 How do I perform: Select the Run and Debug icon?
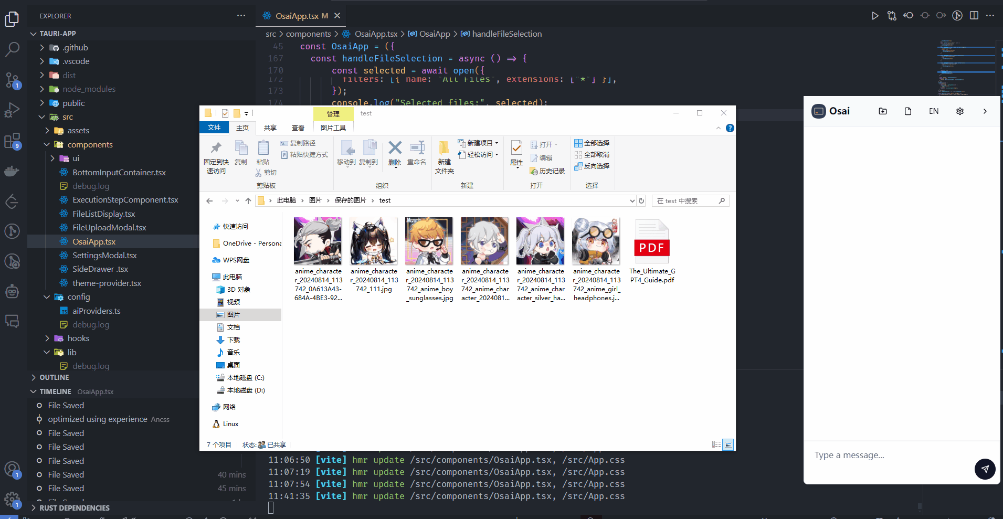pyautogui.click(x=12, y=110)
